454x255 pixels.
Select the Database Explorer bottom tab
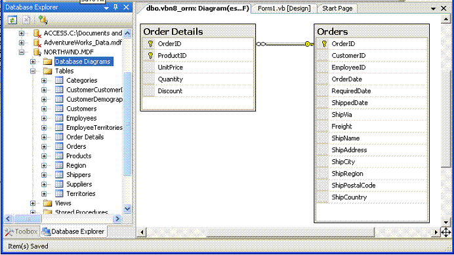[73, 231]
